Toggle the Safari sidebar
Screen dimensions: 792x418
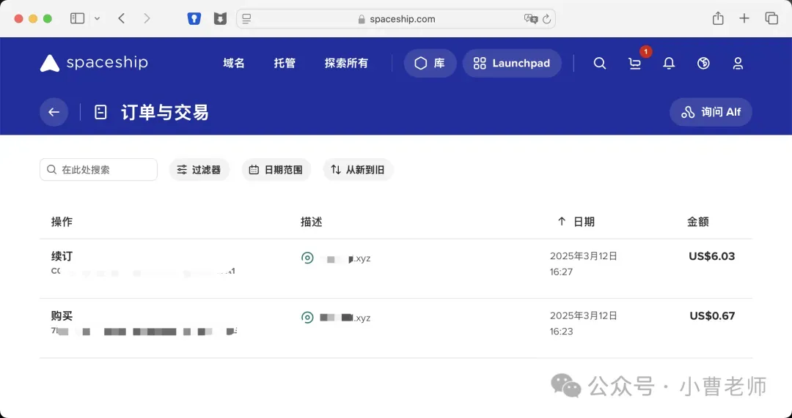[x=77, y=19]
